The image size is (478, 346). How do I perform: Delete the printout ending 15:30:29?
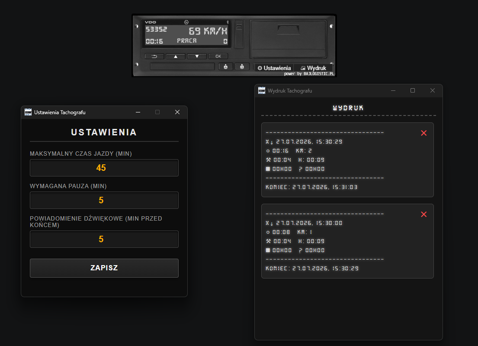tap(424, 215)
